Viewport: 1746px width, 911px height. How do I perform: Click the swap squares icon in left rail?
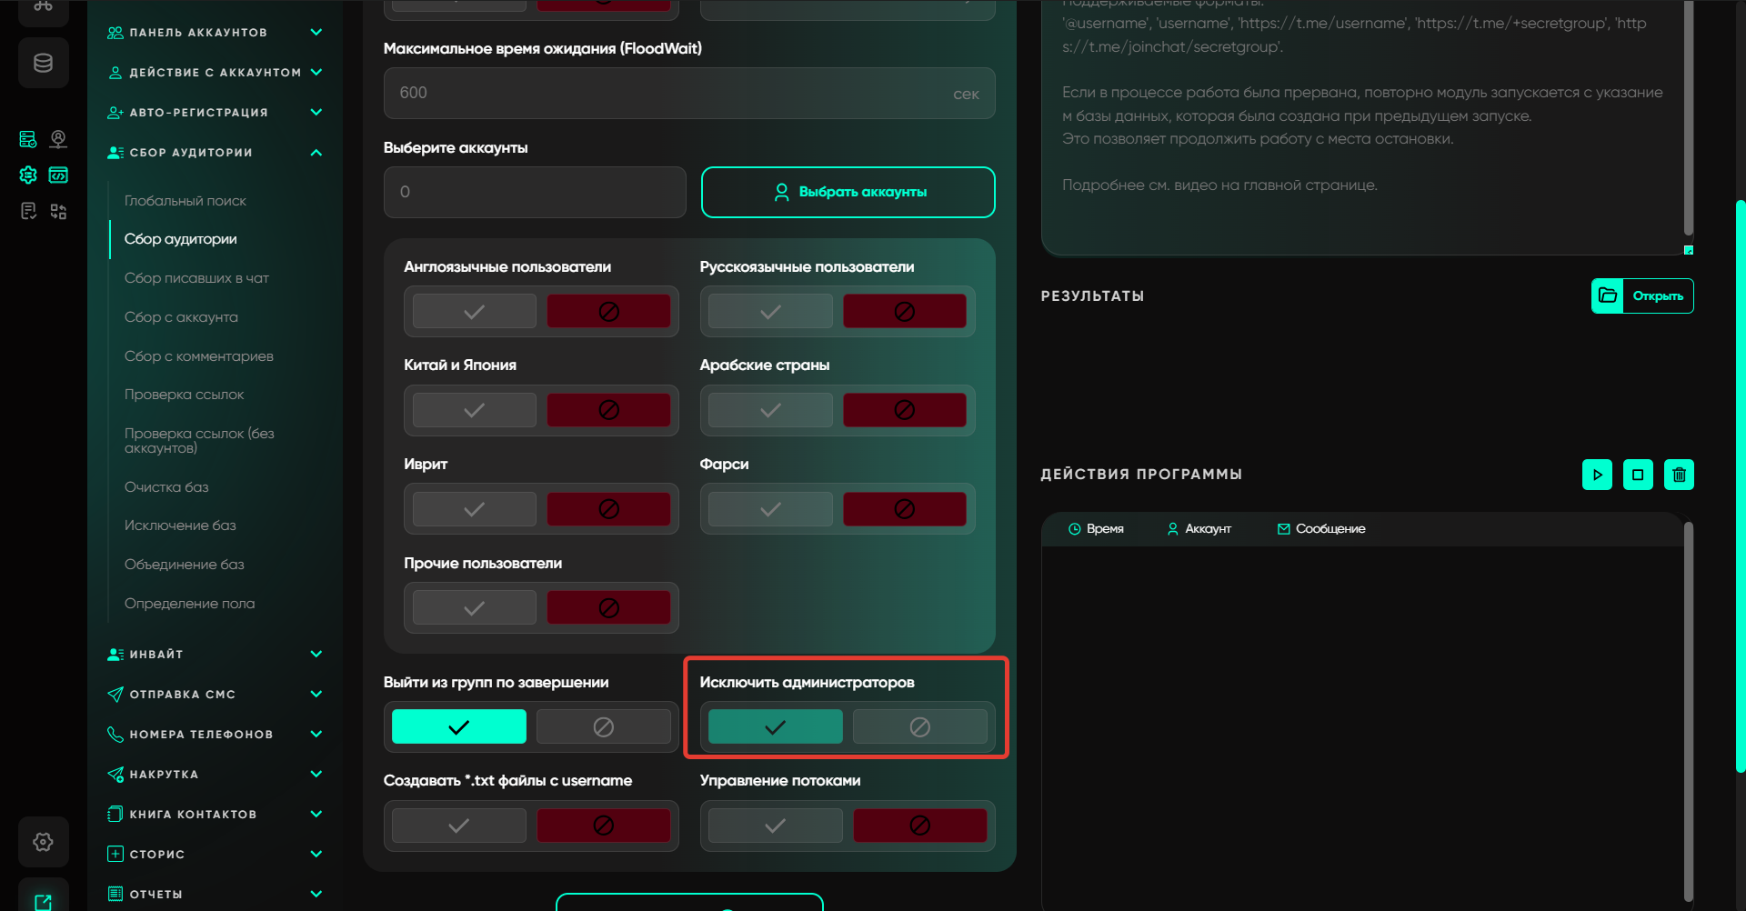tap(58, 212)
